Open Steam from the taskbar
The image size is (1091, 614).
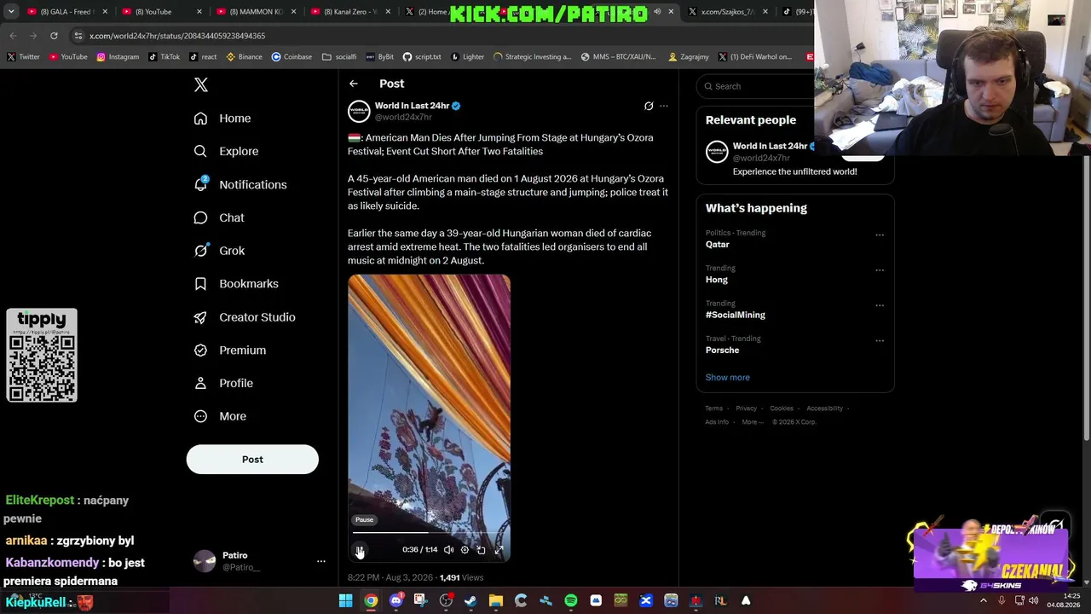click(x=470, y=601)
